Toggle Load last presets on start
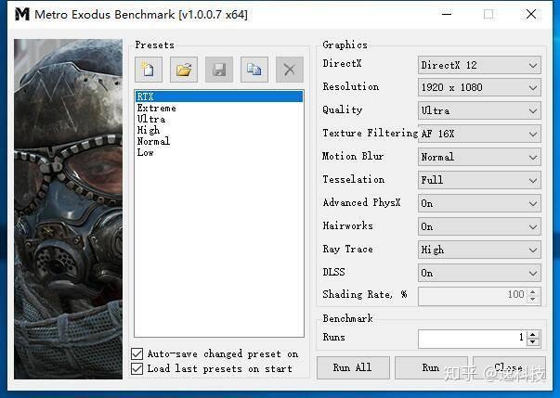This screenshot has width=560, height=398. (137, 368)
